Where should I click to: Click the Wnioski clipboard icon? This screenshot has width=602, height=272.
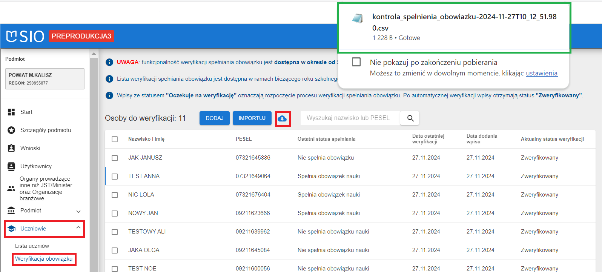pos(11,148)
